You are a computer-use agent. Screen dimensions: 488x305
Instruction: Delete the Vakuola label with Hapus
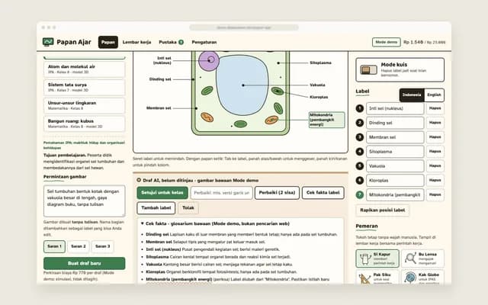tap(435, 166)
